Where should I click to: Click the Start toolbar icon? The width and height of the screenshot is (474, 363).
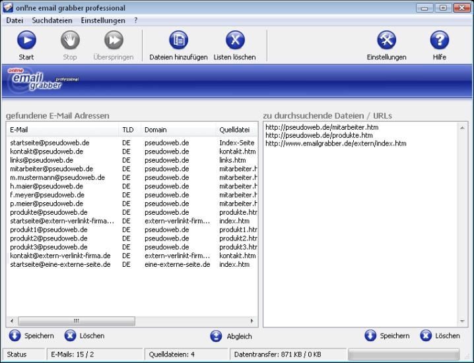(x=26, y=41)
